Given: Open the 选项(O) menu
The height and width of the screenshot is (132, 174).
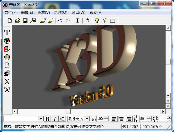Looking at the screenshot, I should coord(60,12).
